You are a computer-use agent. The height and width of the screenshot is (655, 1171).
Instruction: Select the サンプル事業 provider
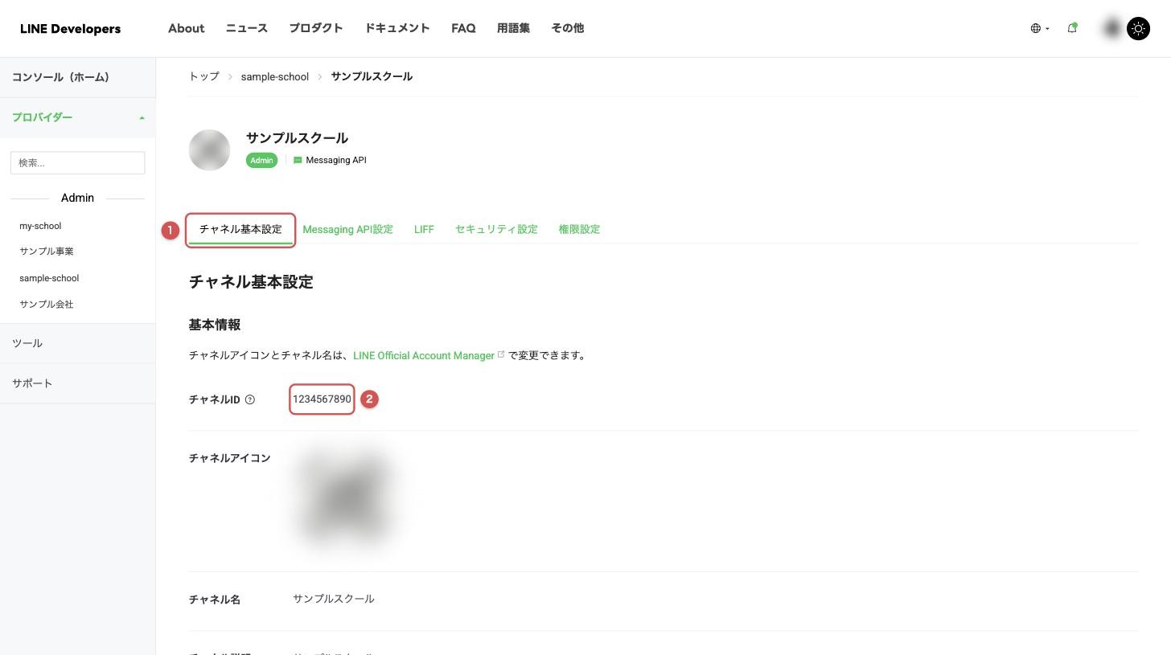click(47, 252)
